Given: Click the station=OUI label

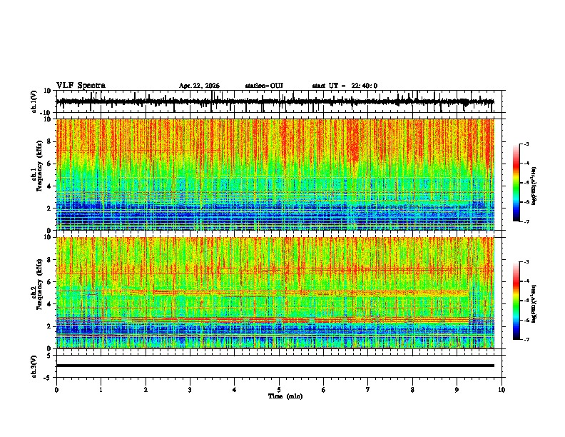Looking at the screenshot, I should point(264,86).
